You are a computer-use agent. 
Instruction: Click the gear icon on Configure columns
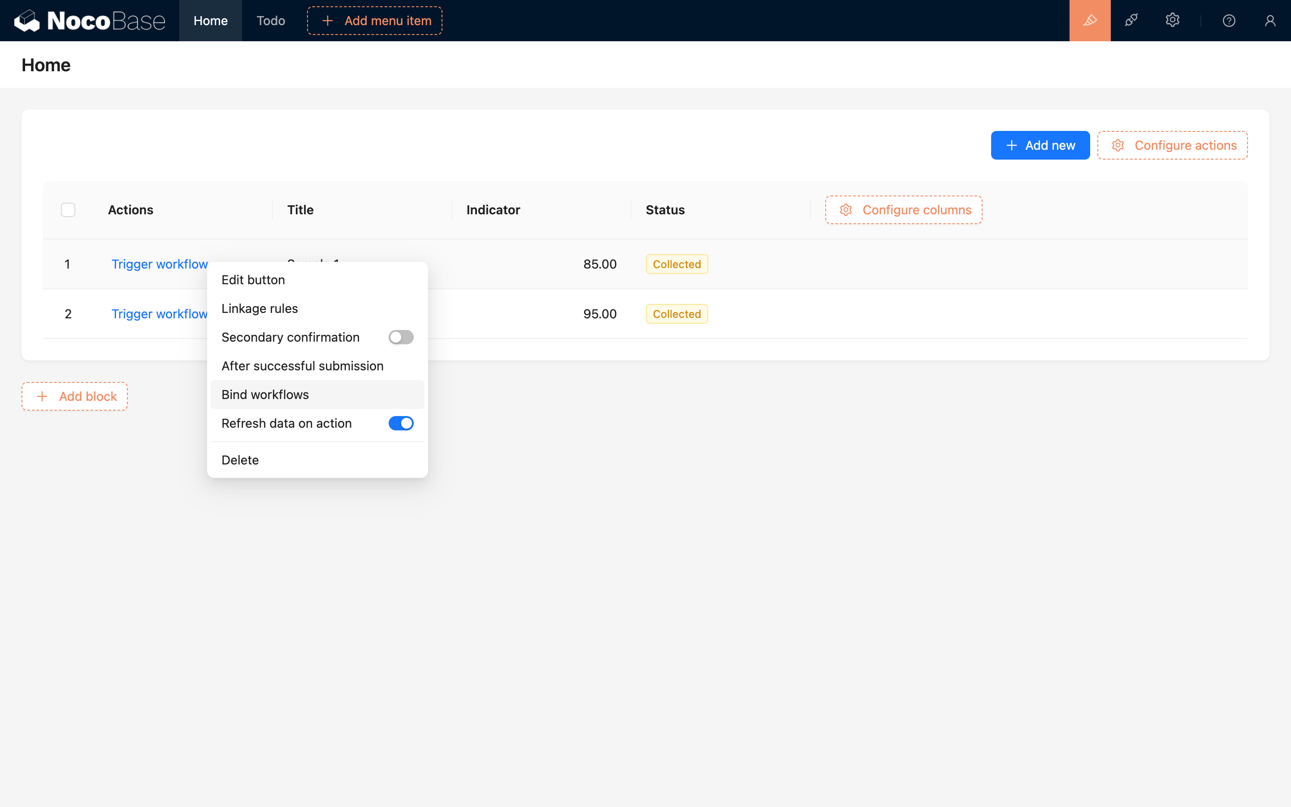coord(846,210)
